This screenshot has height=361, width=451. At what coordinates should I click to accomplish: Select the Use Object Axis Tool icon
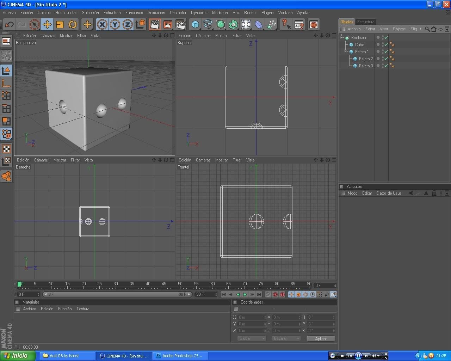6,84
